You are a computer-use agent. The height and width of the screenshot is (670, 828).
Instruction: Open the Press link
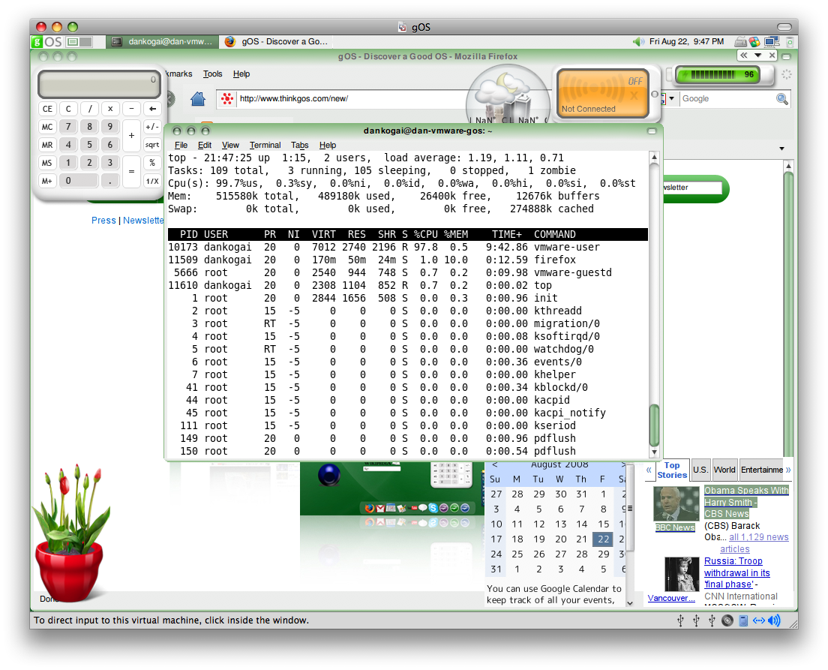point(103,221)
